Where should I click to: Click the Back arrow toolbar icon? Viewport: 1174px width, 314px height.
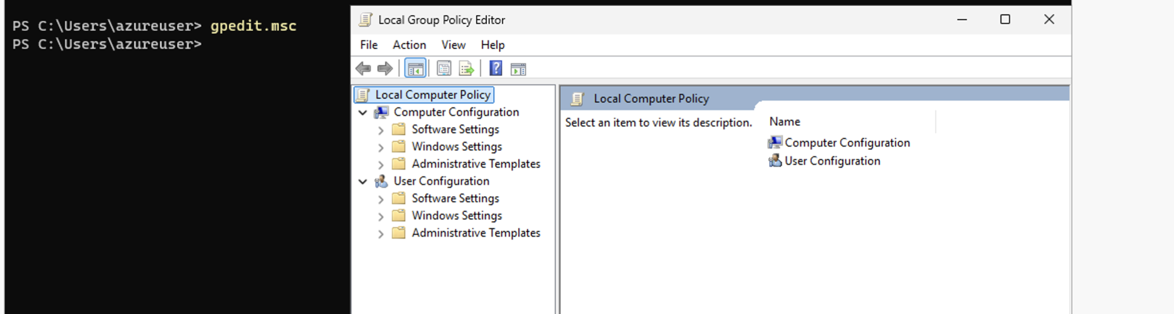point(363,69)
